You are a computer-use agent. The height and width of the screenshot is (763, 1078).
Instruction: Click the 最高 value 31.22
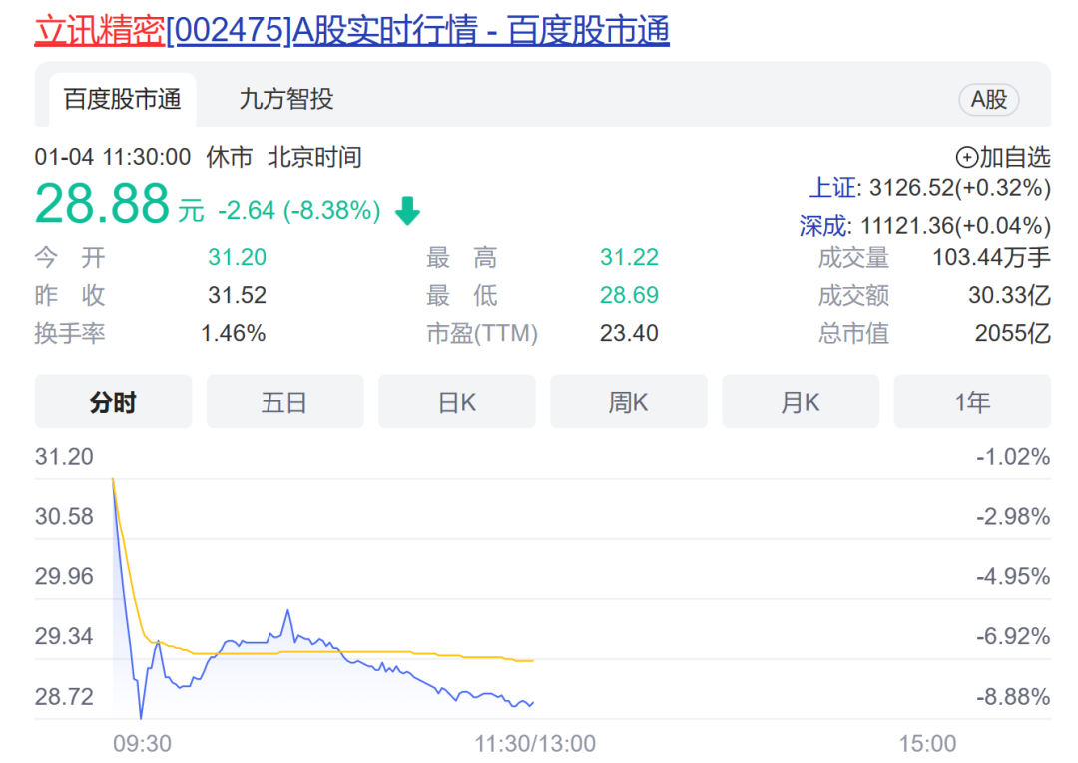[629, 257]
